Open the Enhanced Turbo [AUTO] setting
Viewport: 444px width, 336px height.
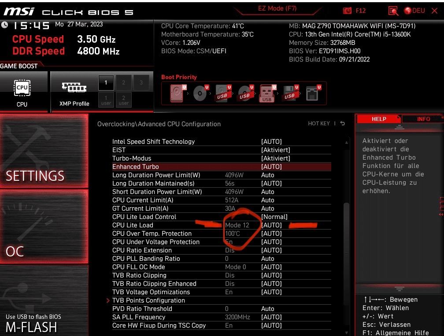[271, 167]
